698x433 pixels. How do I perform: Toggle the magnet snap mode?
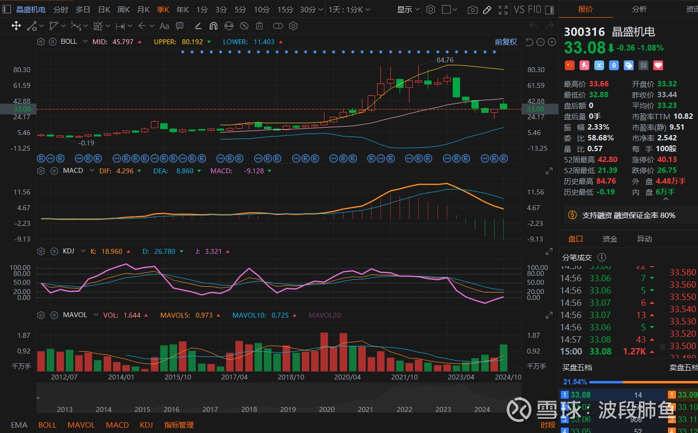213,26
